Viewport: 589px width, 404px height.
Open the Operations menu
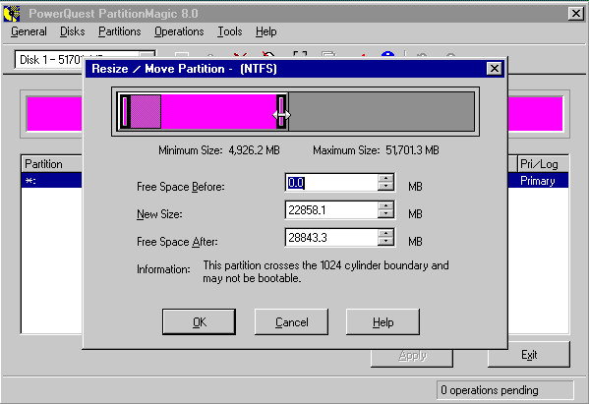(x=179, y=31)
